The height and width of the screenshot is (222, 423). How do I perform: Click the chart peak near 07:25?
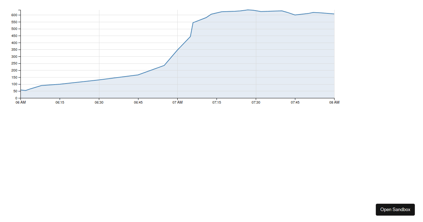248,10
